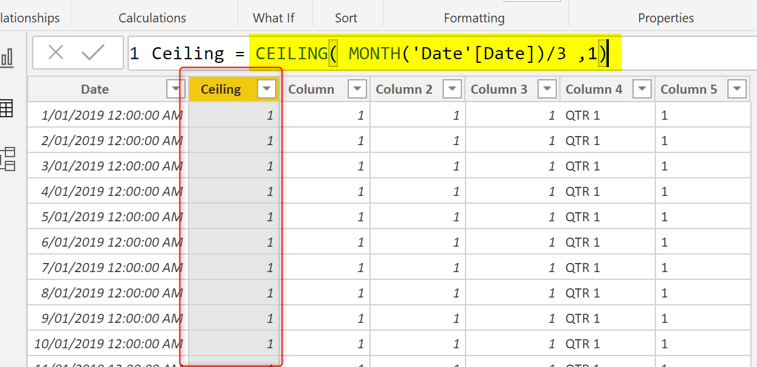Viewport: 757px width, 367px height.
Task: Expand the Column 2 filter dropdown
Action: click(x=452, y=89)
